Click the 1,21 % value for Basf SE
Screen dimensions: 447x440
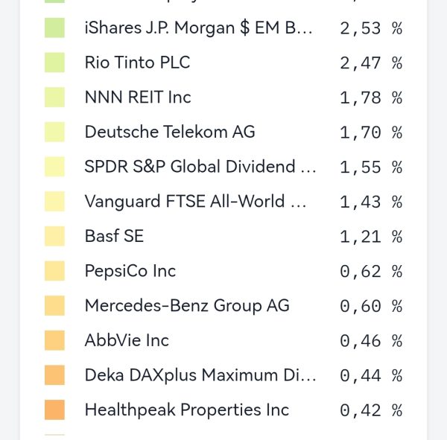tap(370, 236)
